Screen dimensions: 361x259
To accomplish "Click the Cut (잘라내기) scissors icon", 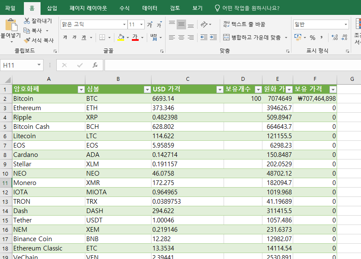I will point(27,21).
